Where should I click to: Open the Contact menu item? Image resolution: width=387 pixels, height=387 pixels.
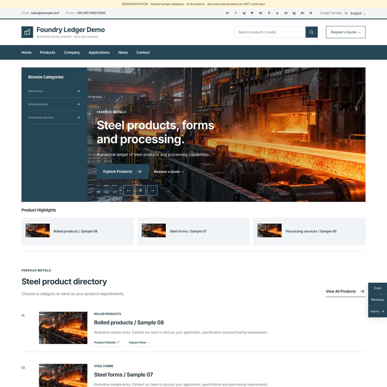coord(143,52)
